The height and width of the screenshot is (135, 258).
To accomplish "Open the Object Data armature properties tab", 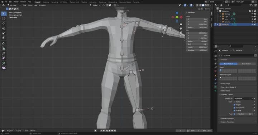I will coord(215,87).
